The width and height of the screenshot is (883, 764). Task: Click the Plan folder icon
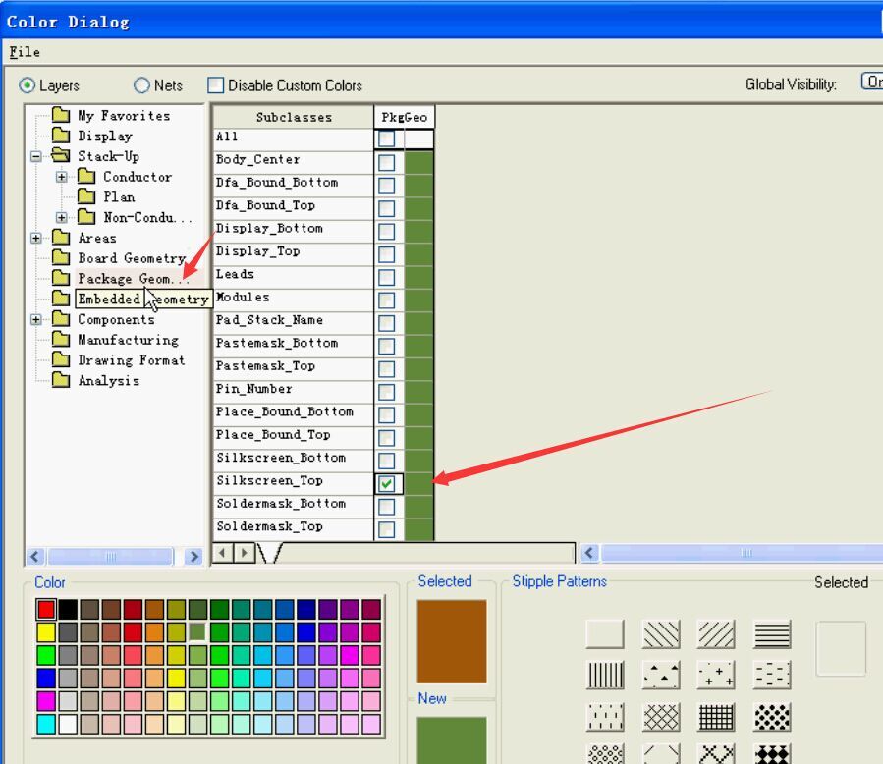click(x=86, y=196)
